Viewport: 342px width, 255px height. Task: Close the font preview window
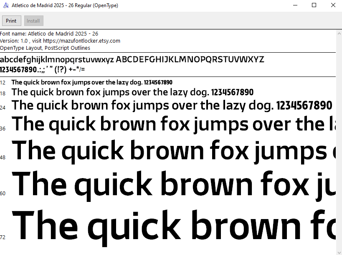333,5
